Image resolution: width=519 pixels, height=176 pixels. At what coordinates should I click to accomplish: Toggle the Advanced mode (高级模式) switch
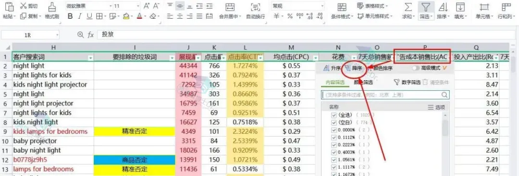pos(416,69)
